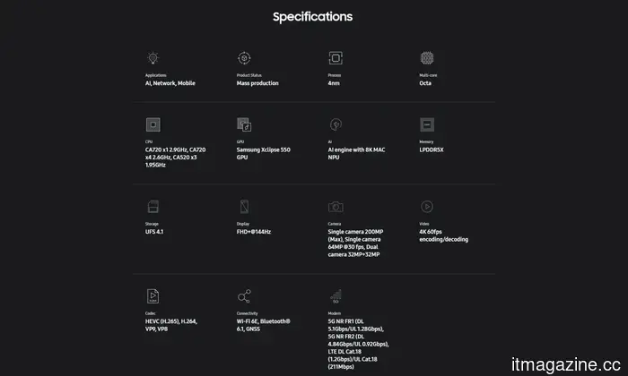Click the Product Status gear icon
Screen dimensions: 628x376
(x=244, y=57)
